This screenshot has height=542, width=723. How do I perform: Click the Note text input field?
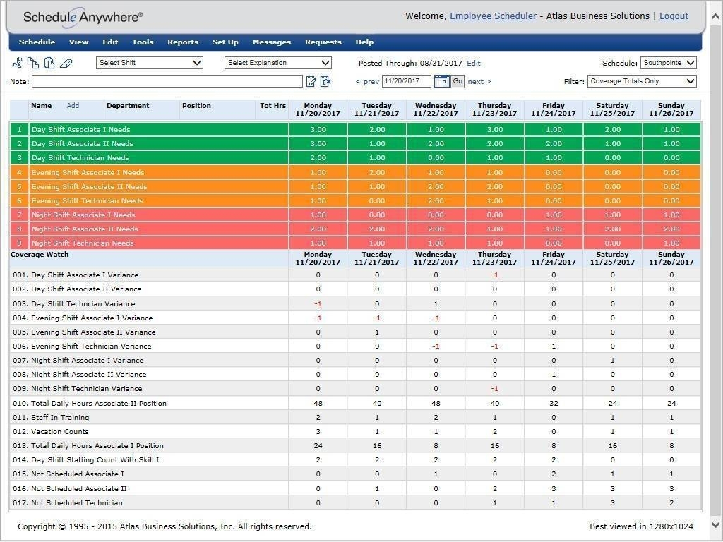pyautogui.click(x=167, y=82)
